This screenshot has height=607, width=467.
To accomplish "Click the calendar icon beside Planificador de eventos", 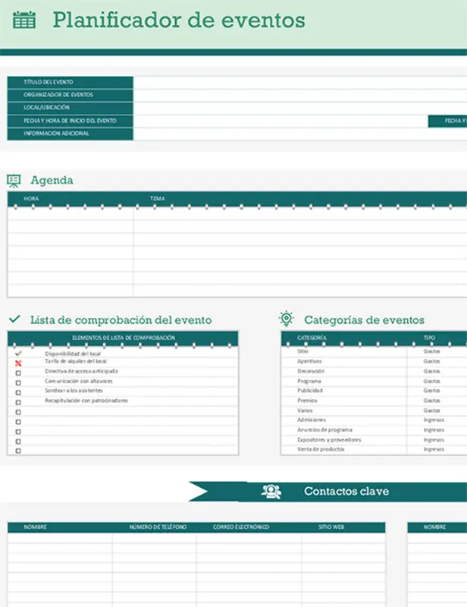I will pyautogui.click(x=24, y=20).
